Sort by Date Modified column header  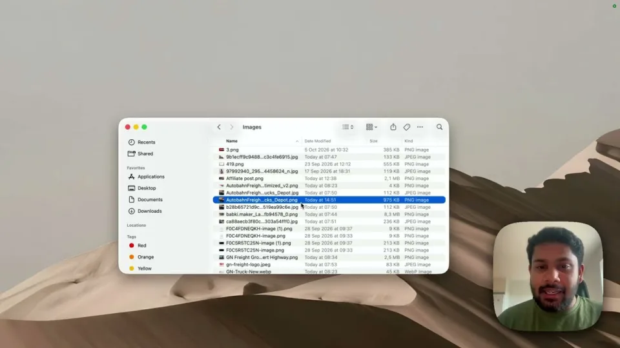click(318, 141)
